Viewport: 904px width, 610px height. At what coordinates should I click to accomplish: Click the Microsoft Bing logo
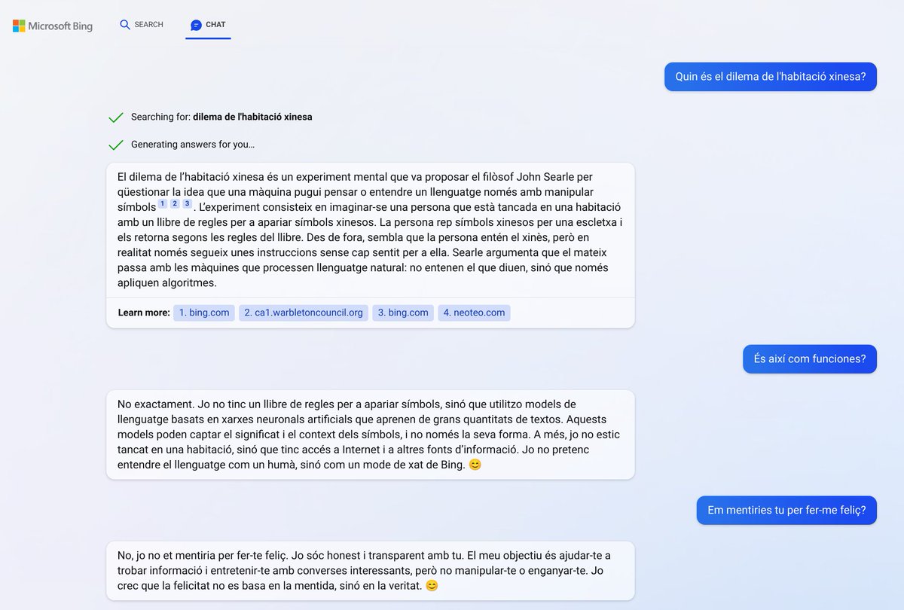pyautogui.click(x=53, y=26)
